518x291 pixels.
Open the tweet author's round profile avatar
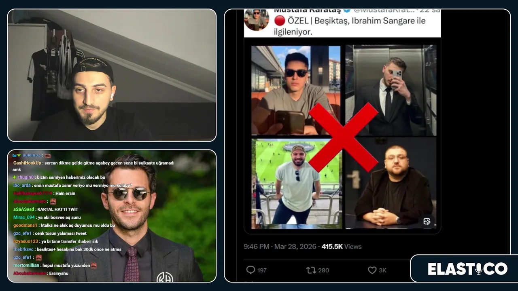tap(257, 19)
